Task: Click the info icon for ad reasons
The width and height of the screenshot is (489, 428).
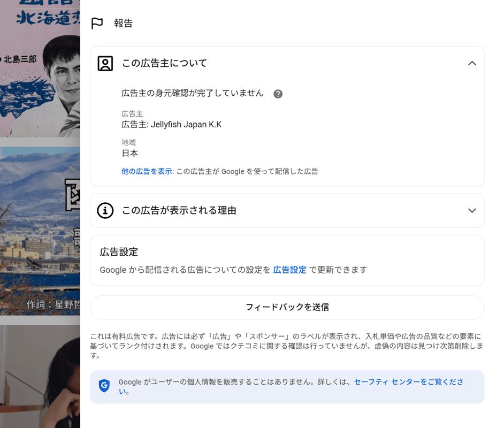Action: pos(105,211)
